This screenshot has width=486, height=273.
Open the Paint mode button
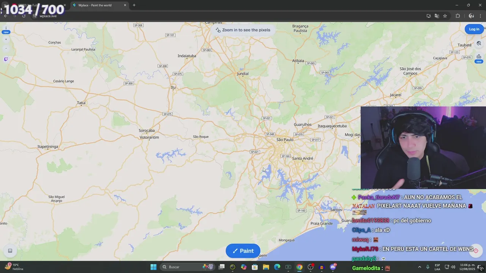[x=243, y=251]
